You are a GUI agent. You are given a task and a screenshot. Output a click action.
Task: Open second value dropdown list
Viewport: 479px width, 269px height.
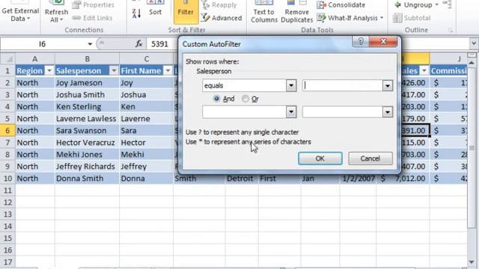pyautogui.click(x=388, y=112)
